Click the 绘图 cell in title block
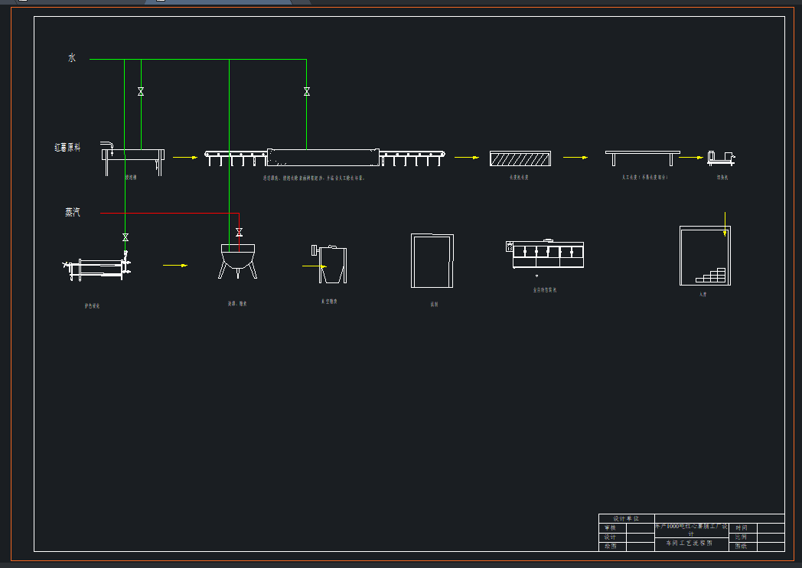802x568 pixels. (612, 547)
